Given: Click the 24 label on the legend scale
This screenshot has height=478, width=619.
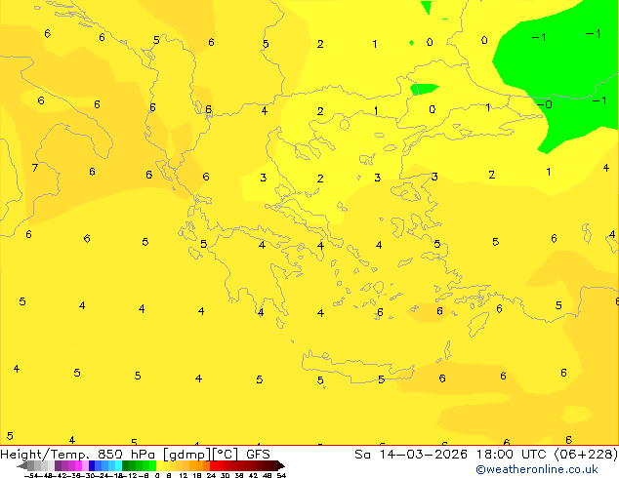Looking at the screenshot, I should pyautogui.click(x=211, y=475).
